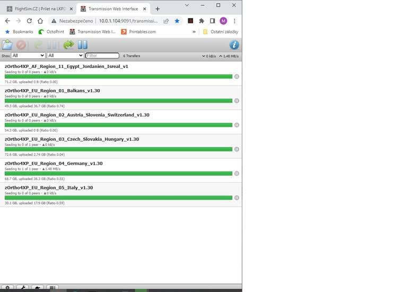This screenshot has height=292, width=393.
Task: Open the Show state filter dropdown
Action: 28,55
